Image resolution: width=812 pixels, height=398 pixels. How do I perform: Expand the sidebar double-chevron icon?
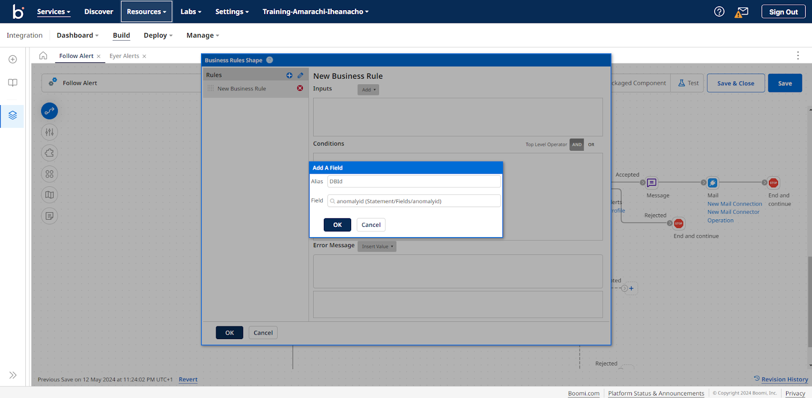point(13,375)
